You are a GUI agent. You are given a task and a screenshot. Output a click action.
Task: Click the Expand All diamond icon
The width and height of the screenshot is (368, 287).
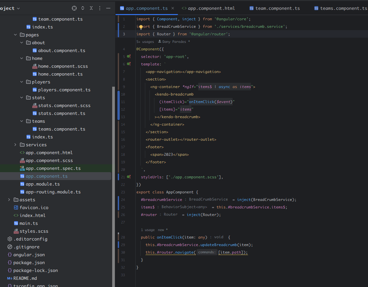pyautogui.click(x=83, y=8)
